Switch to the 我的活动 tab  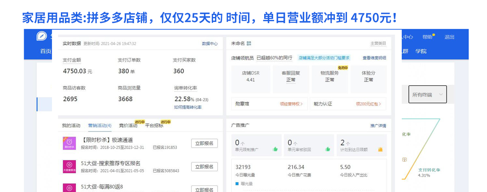click(x=71, y=125)
